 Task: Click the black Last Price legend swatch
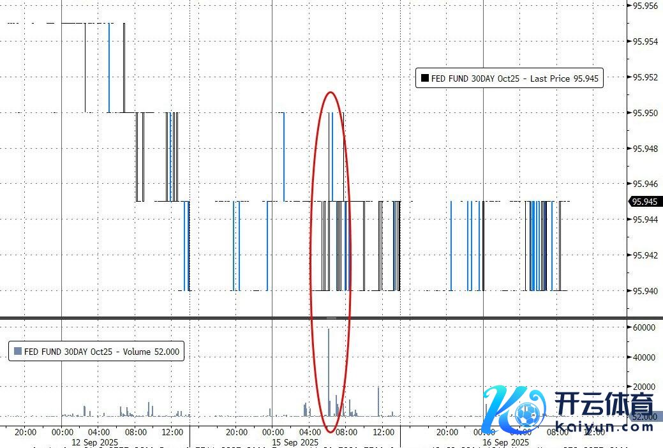pyautogui.click(x=424, y=78)
